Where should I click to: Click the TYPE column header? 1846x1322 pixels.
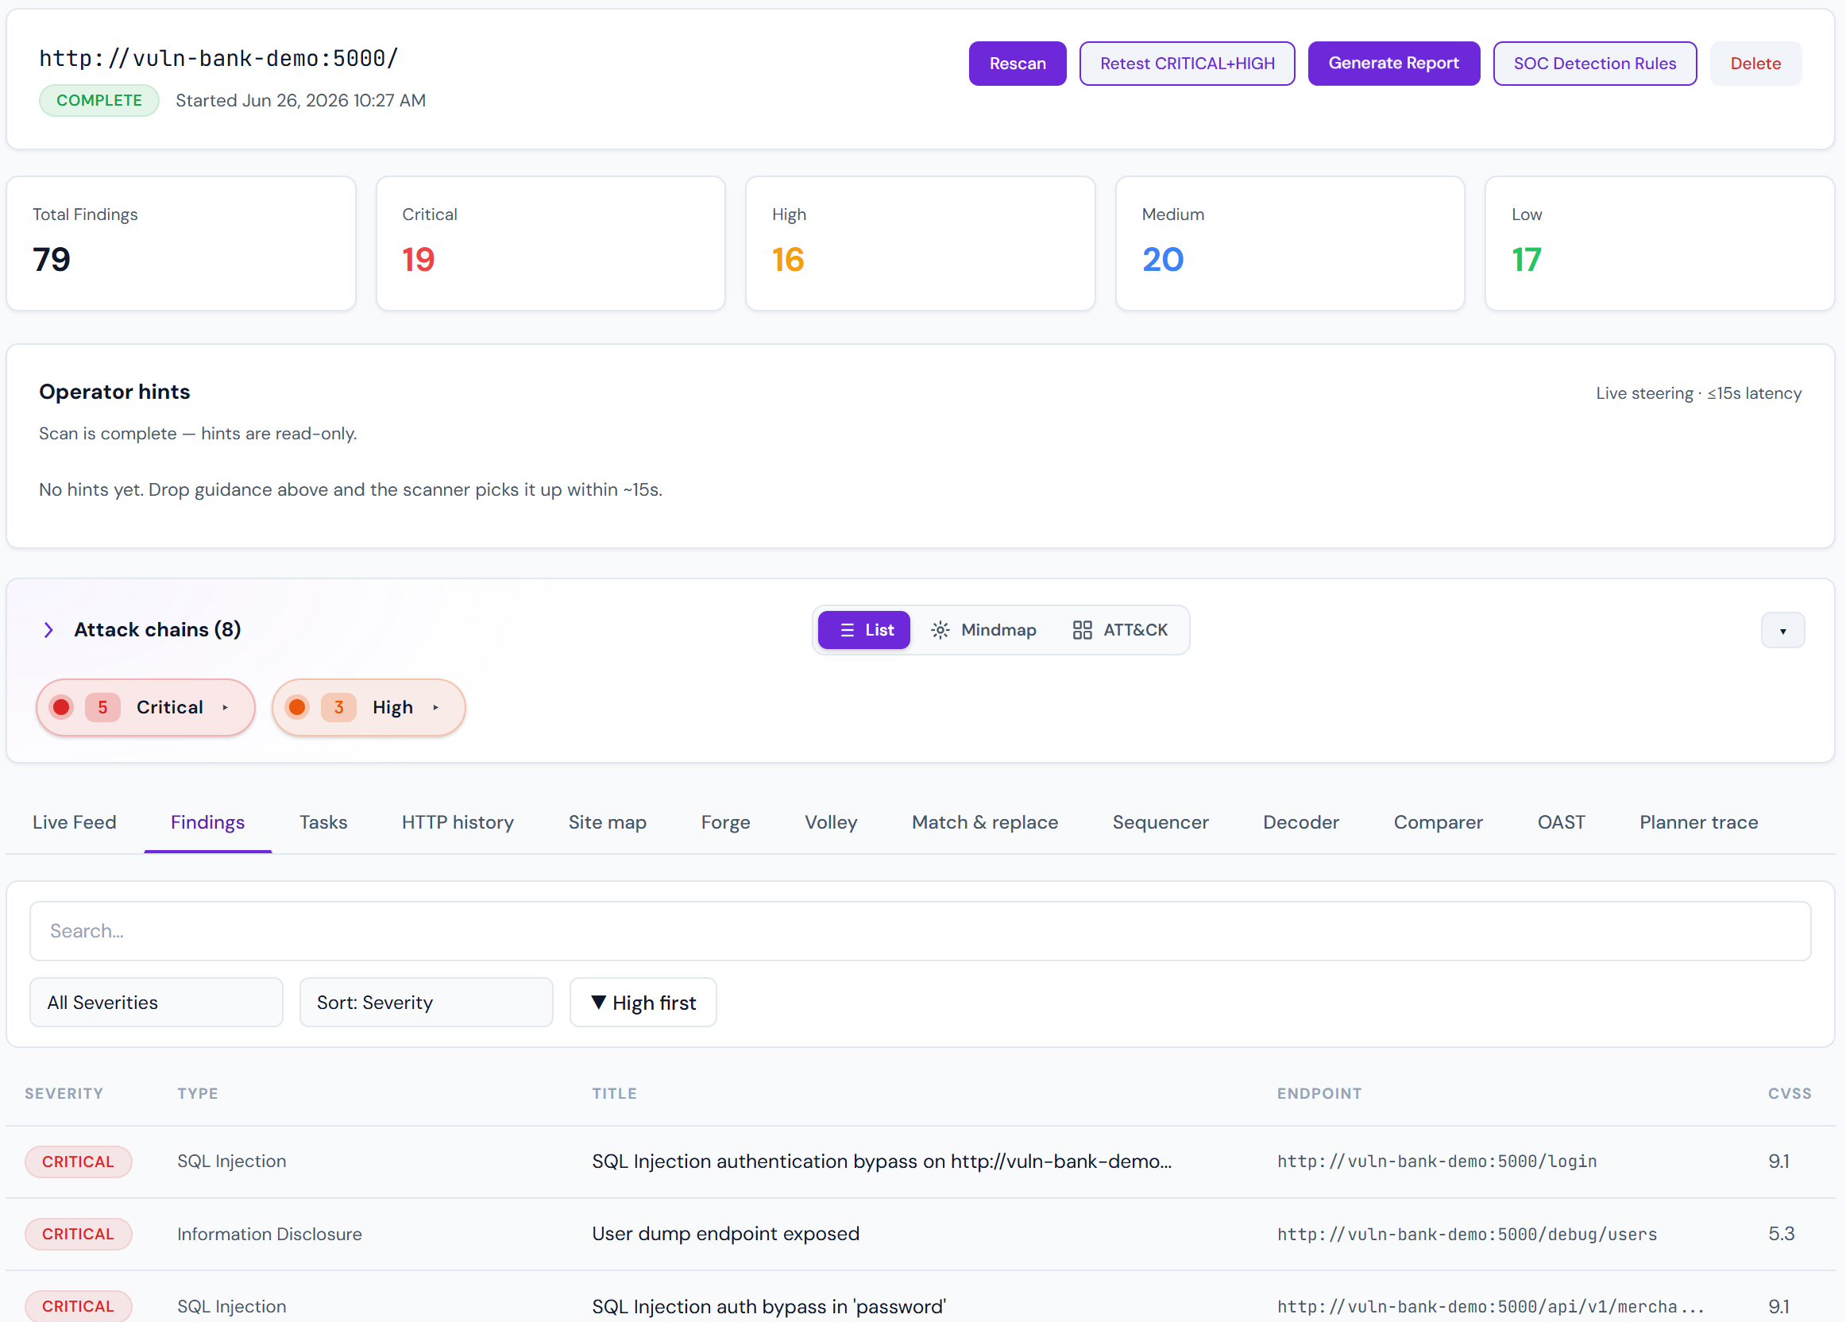pos(198,1093)
